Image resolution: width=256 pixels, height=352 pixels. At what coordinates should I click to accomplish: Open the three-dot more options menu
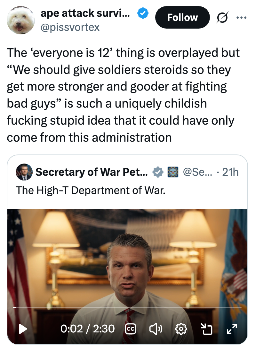point(242,18)
